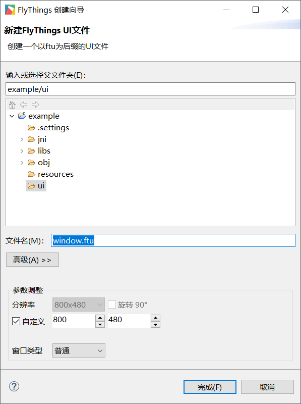Click 高级(A) >> to expand advanced options
The width and height of the screenshot is (301, 404).
click(32, 260)
